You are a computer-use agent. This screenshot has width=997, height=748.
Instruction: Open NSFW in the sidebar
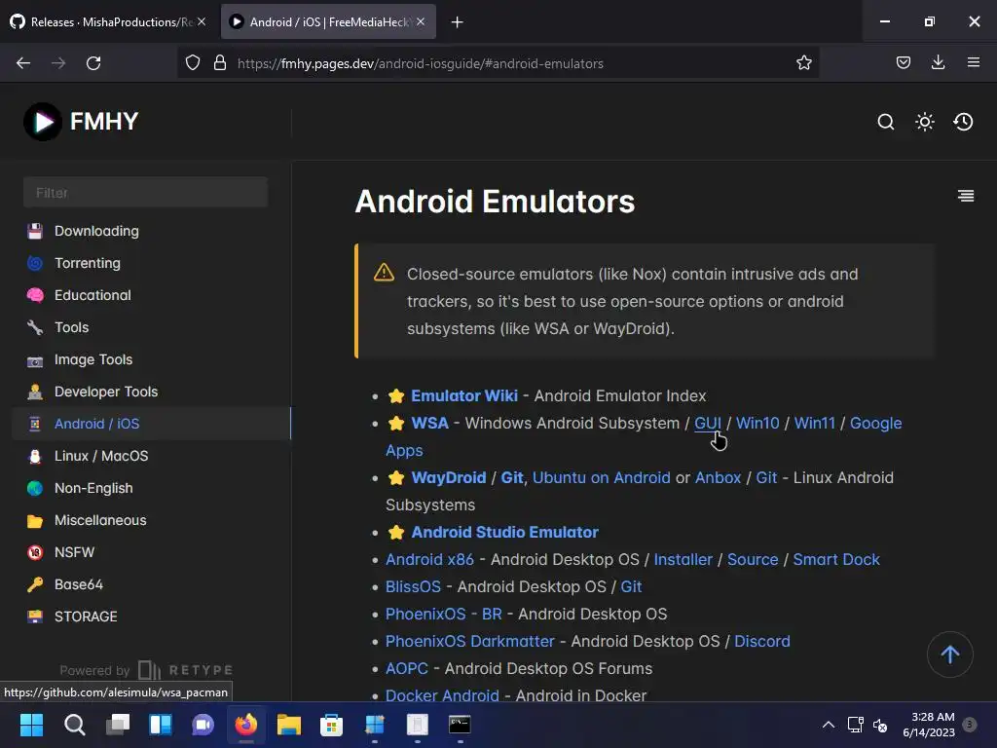click(74, 552)
